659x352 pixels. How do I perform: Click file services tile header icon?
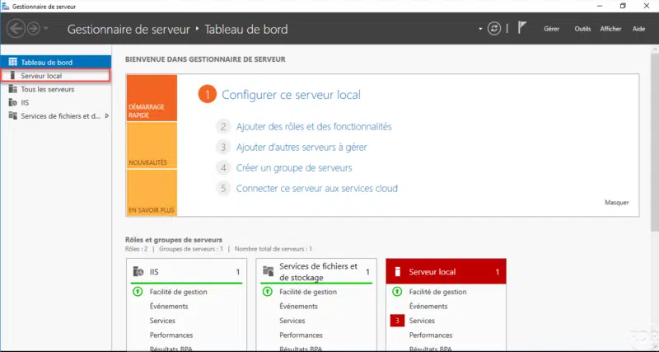[x=269, y=271]
